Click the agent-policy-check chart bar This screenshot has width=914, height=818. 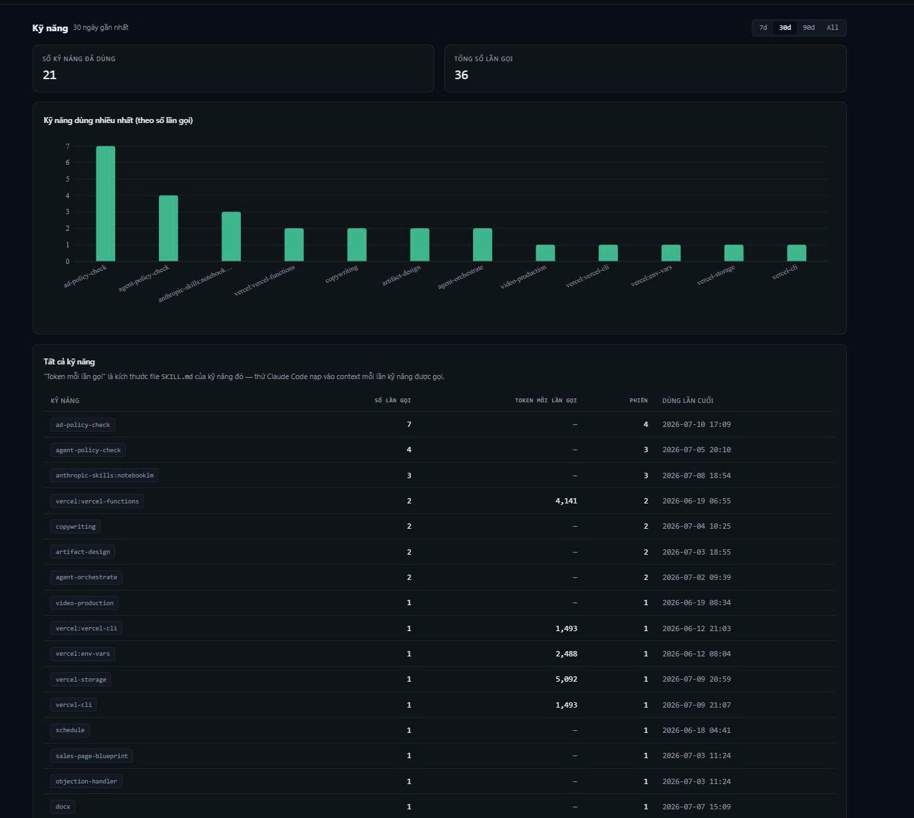pyautogui.click(x=168, y=228)
